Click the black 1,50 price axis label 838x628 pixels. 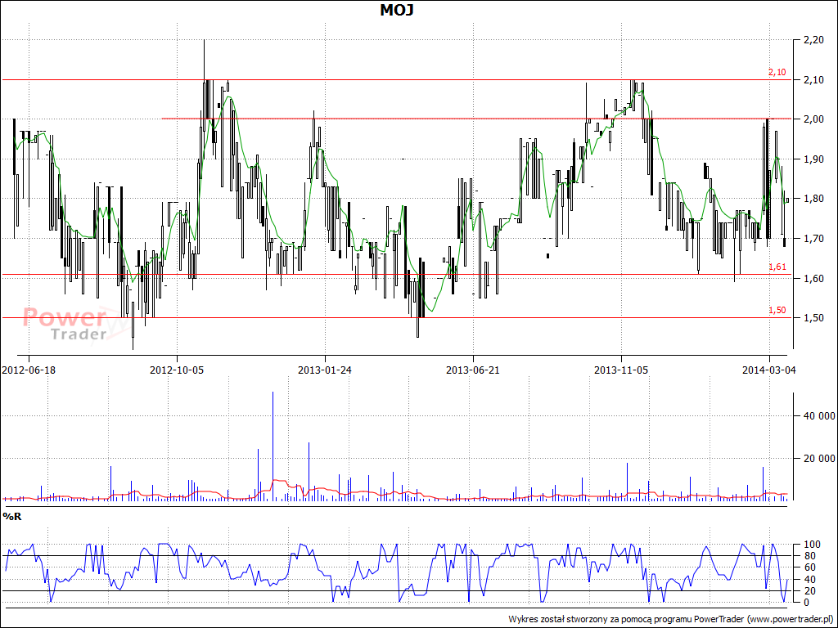[x=813, y=318]
